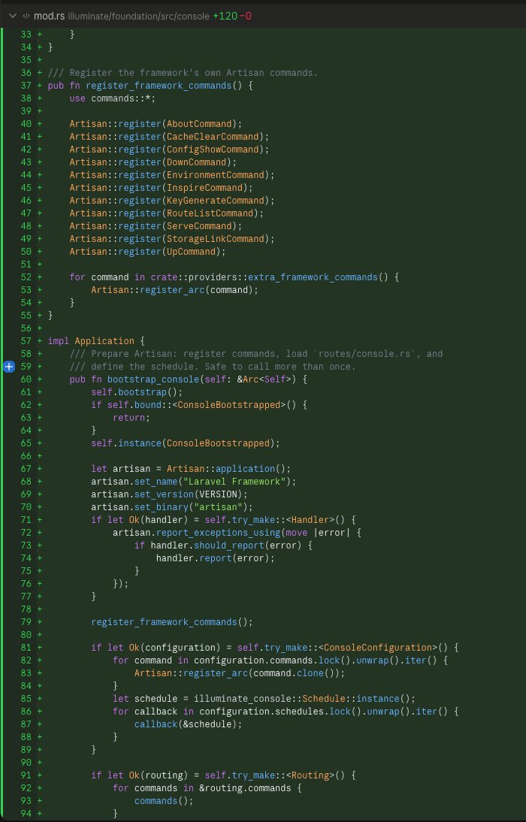The height and width of the screenshot is (822, 526).
Task: Click Schedule on line 85
Action: pyautogui.click(x=323, y=698)
